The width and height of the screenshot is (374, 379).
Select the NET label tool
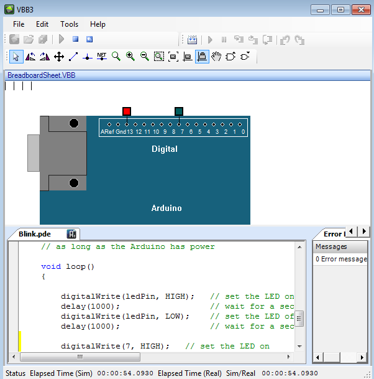102,57
